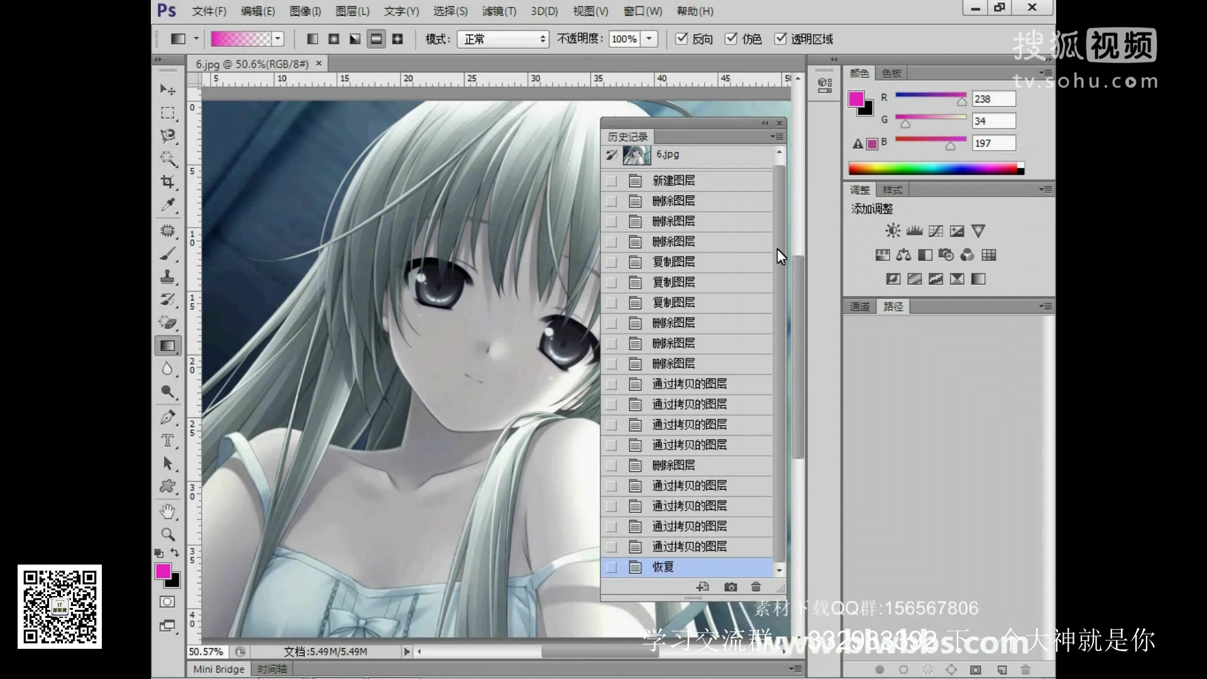
Task: Select the Brush tool
Action: [167, 254]
